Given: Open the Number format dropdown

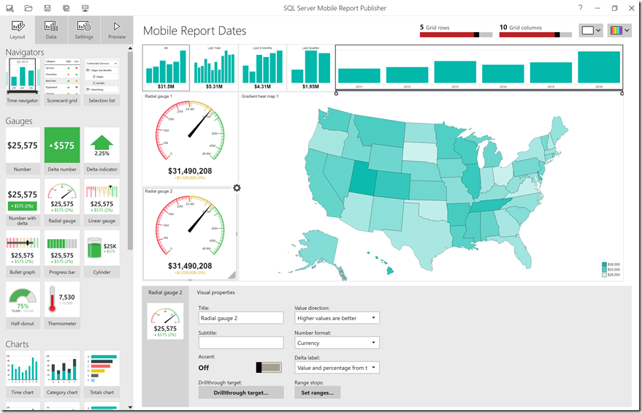Looking at the screenshot, I should pos(337,343).
